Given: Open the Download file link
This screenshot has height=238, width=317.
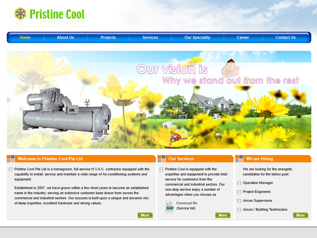Looking at the screenshot, I should [187, 203].
